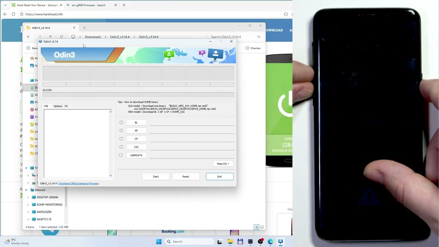The image size is (439, 247).
Task: Click the BL file path field
Action: 192,122
